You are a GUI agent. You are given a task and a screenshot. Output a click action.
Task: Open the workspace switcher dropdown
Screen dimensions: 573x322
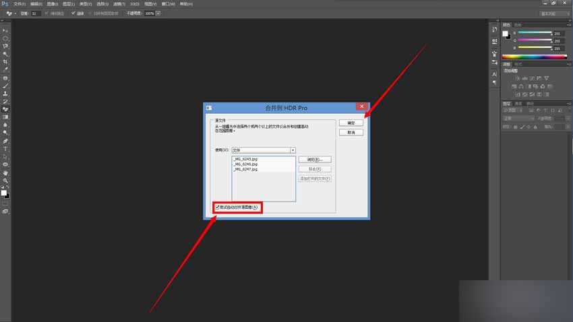553,13
